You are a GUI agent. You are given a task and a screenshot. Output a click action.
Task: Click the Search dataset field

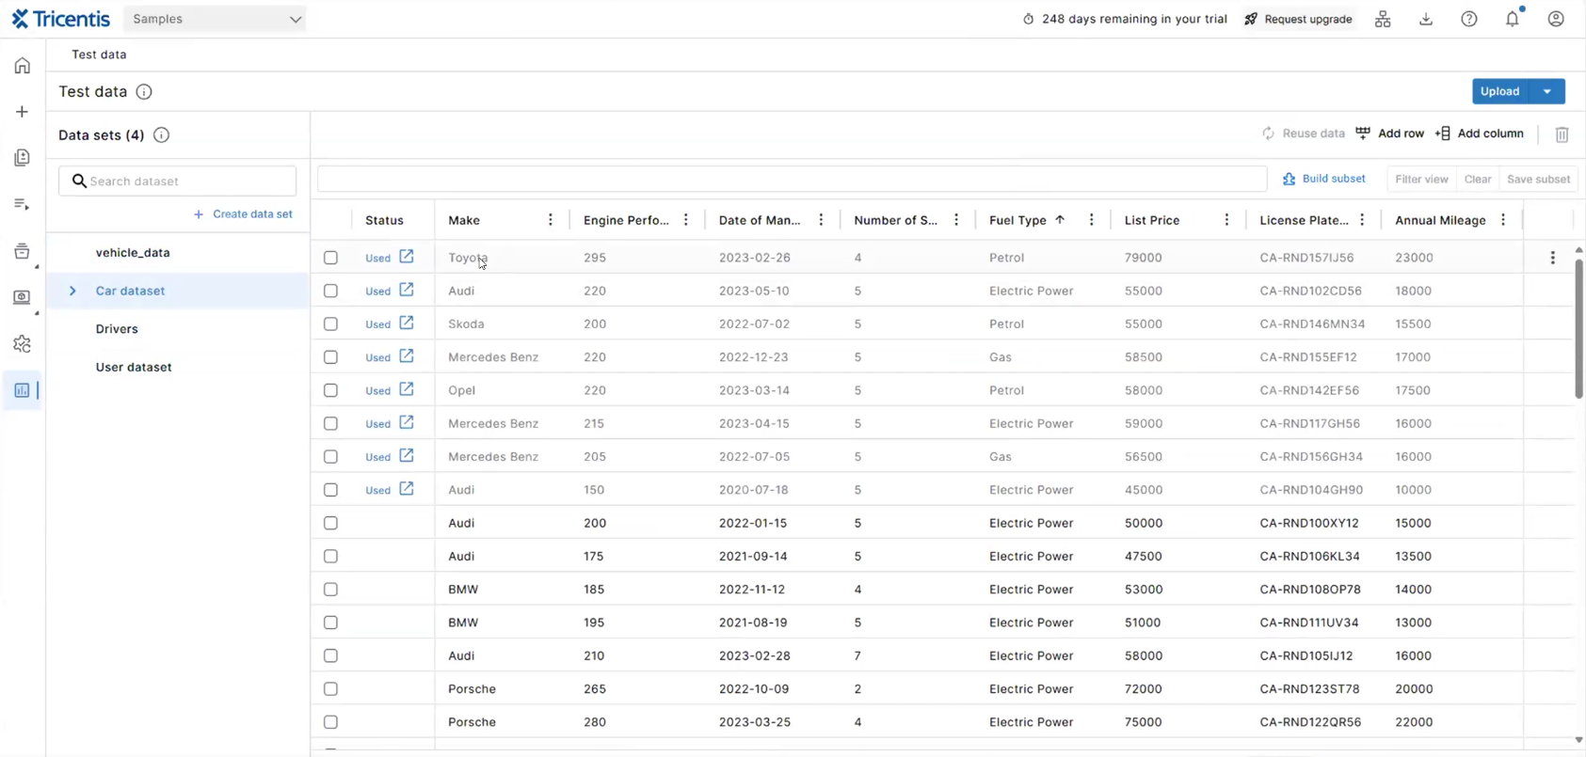point(178,181)
